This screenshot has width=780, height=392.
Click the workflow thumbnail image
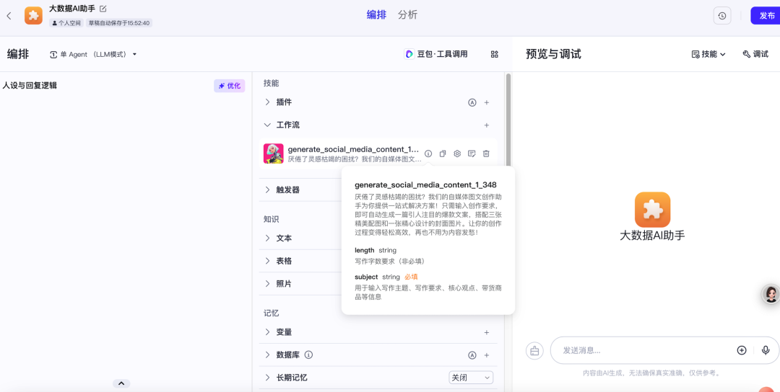click(x=274, y=153)
